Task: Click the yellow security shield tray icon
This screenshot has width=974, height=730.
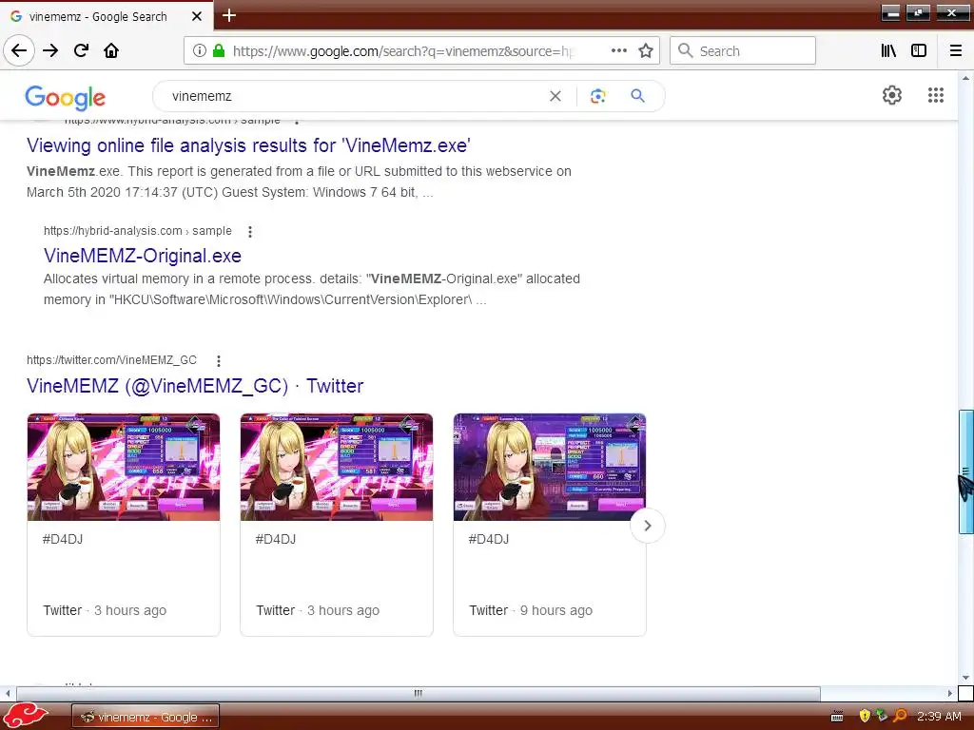Action: point(864,717)
